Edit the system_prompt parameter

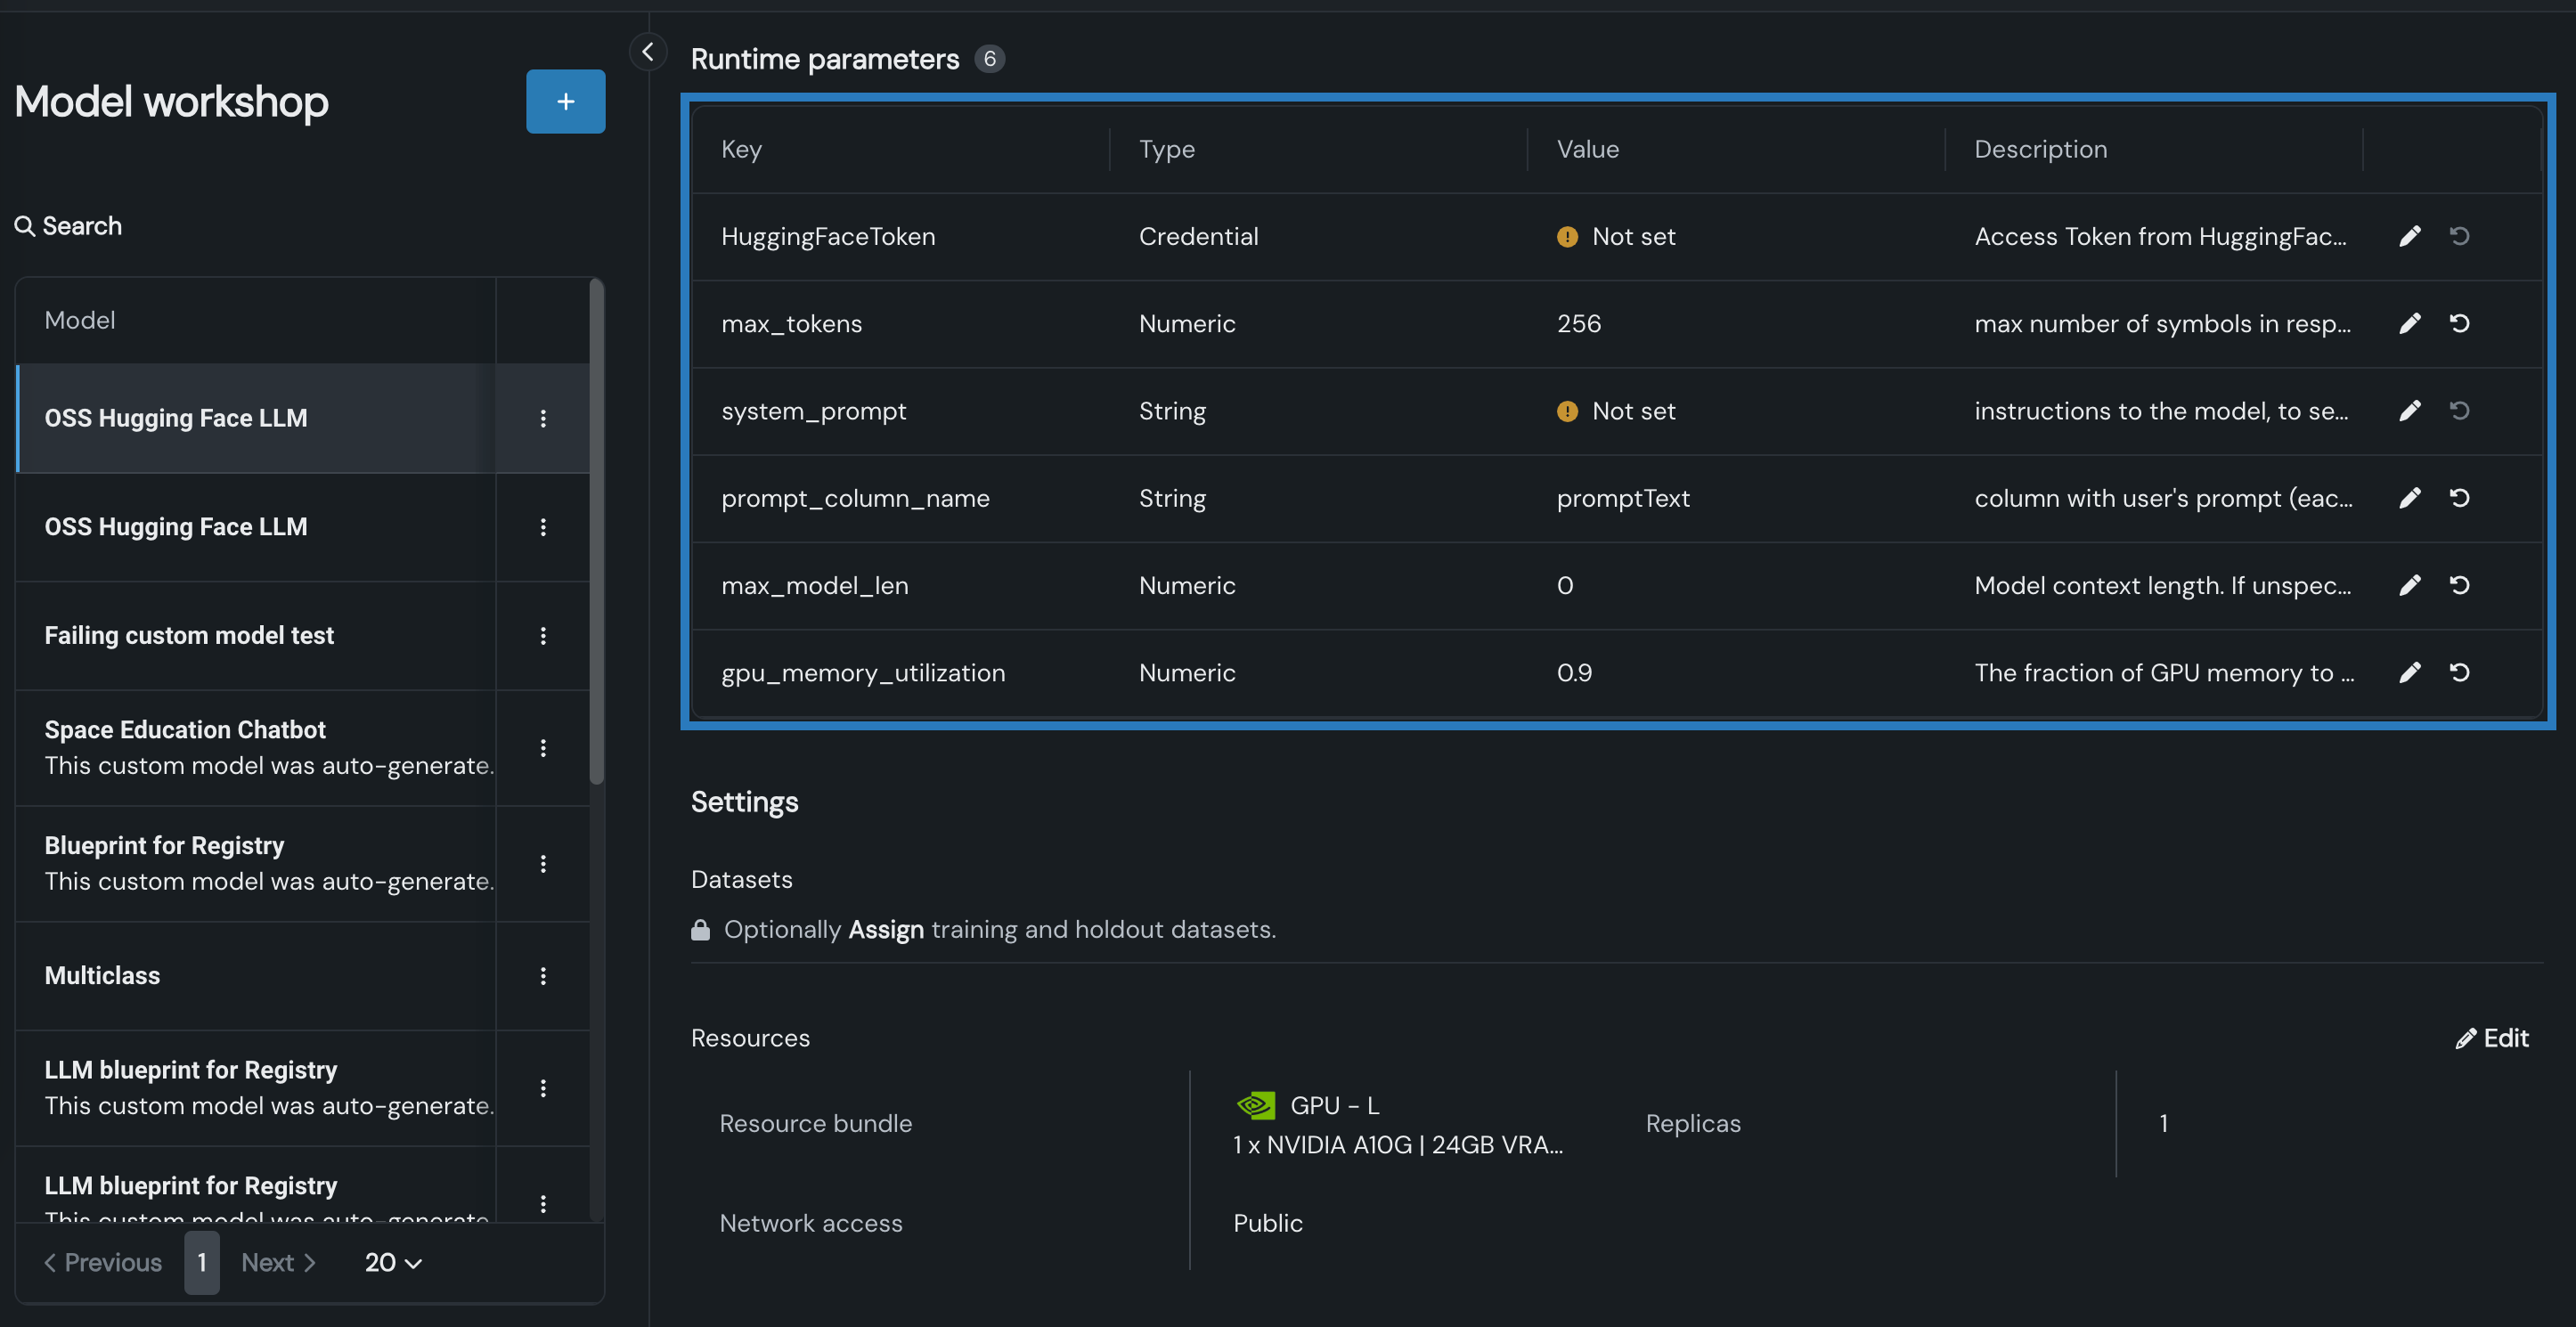tap(2409, 411)
